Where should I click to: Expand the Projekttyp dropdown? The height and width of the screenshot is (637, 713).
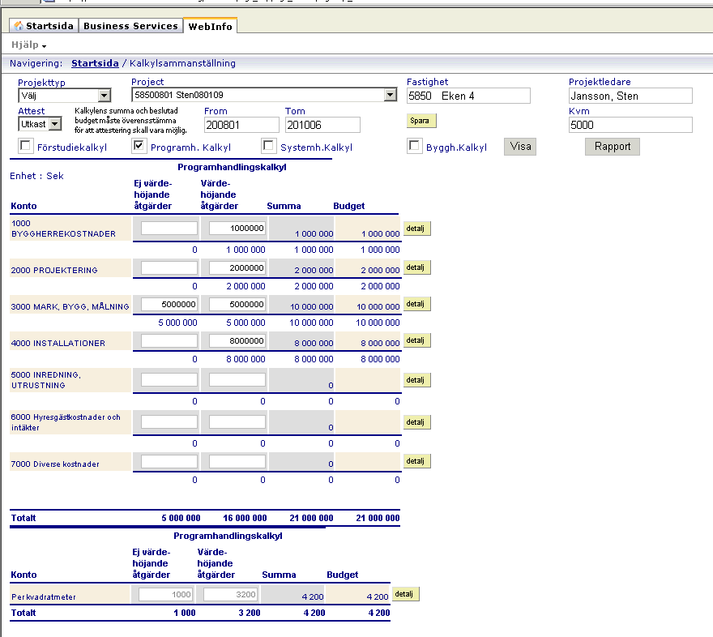point(105,96)
